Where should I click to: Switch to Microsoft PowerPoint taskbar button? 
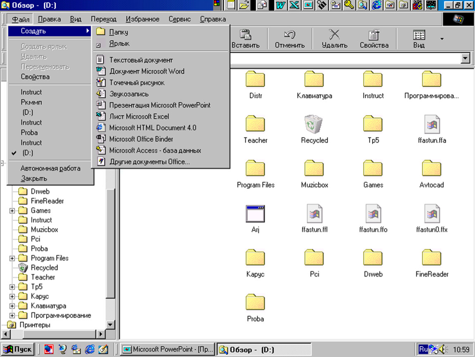coord(168,350)
